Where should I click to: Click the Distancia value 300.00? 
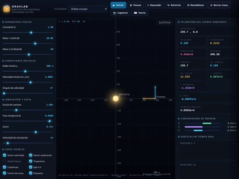(x=215, y=54)
